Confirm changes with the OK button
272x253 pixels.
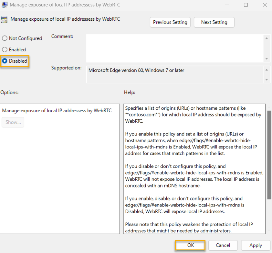(190, 245)
